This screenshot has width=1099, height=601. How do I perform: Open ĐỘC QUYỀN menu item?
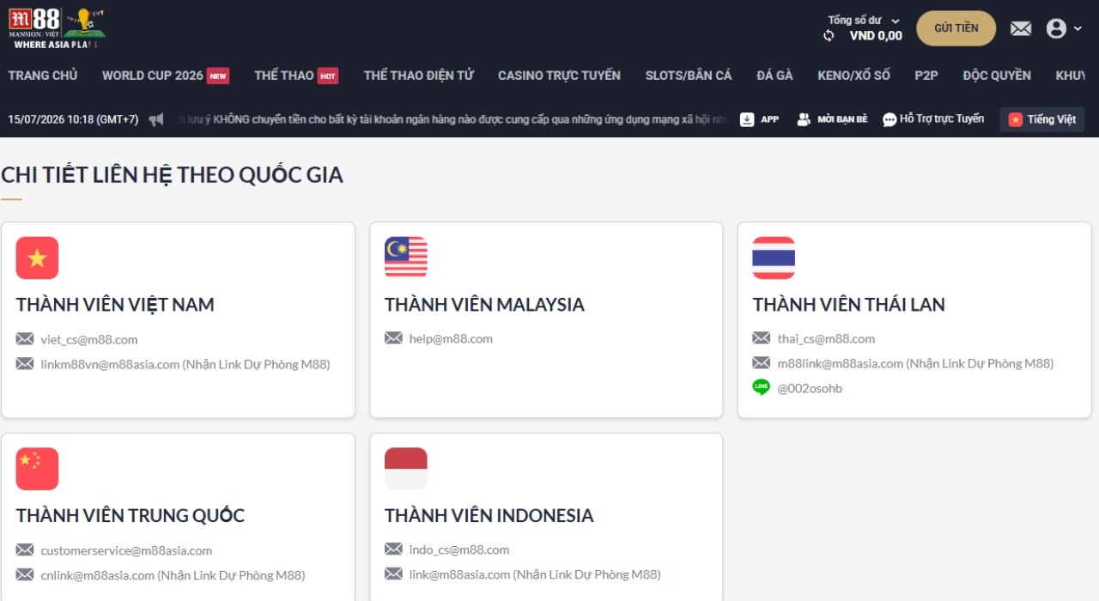tap(997, 76)
